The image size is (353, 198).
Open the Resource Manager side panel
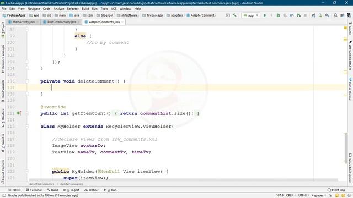(3, 59)
